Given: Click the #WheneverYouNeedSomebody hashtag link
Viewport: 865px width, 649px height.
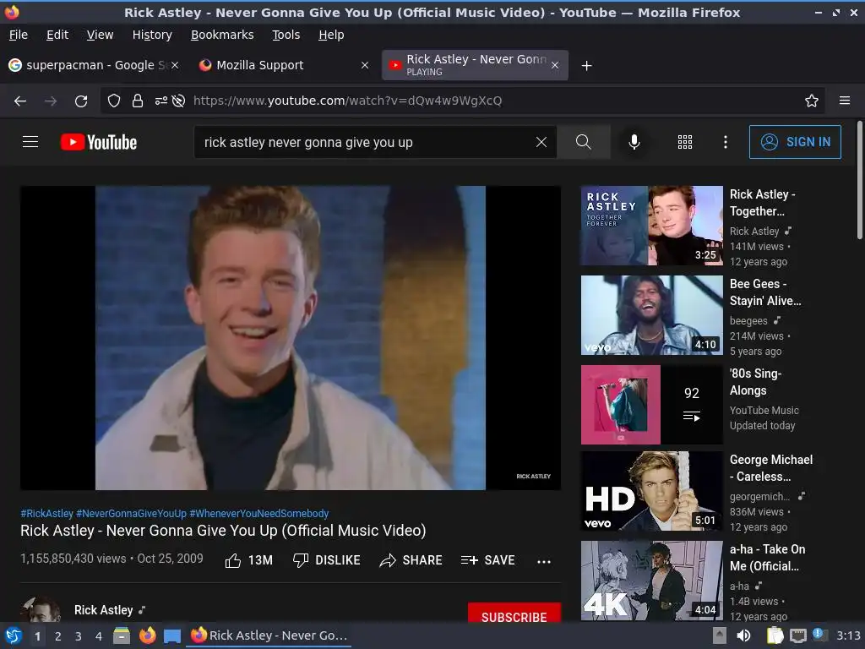Looking at the screenshot, I should [x=259, y=513].
